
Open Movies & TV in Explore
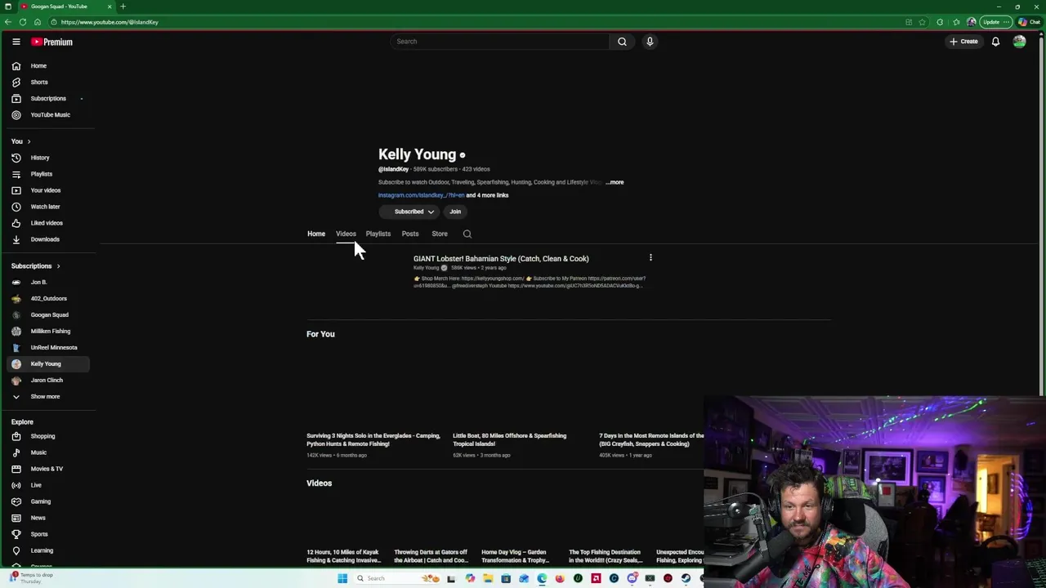pyautogui.click(x=47, y=469)
